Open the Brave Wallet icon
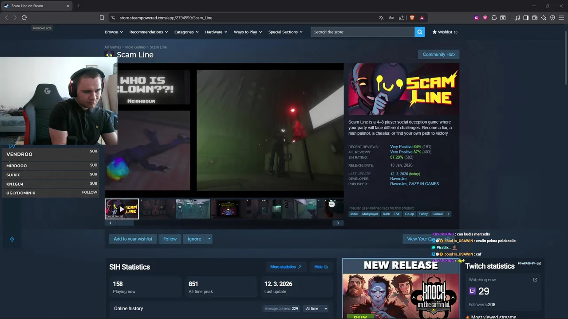Viewport: 568px width, 319px height. [535, 18]
